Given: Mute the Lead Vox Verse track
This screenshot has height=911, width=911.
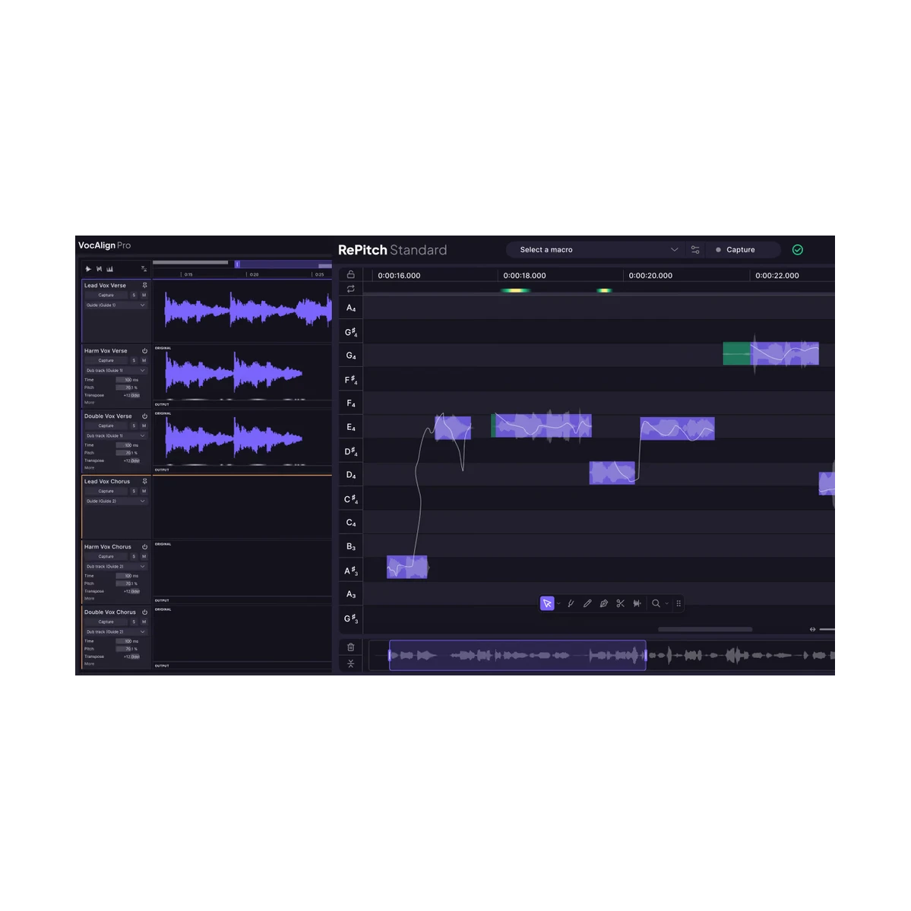Looking at the screenshot, I should click(144, 295).
